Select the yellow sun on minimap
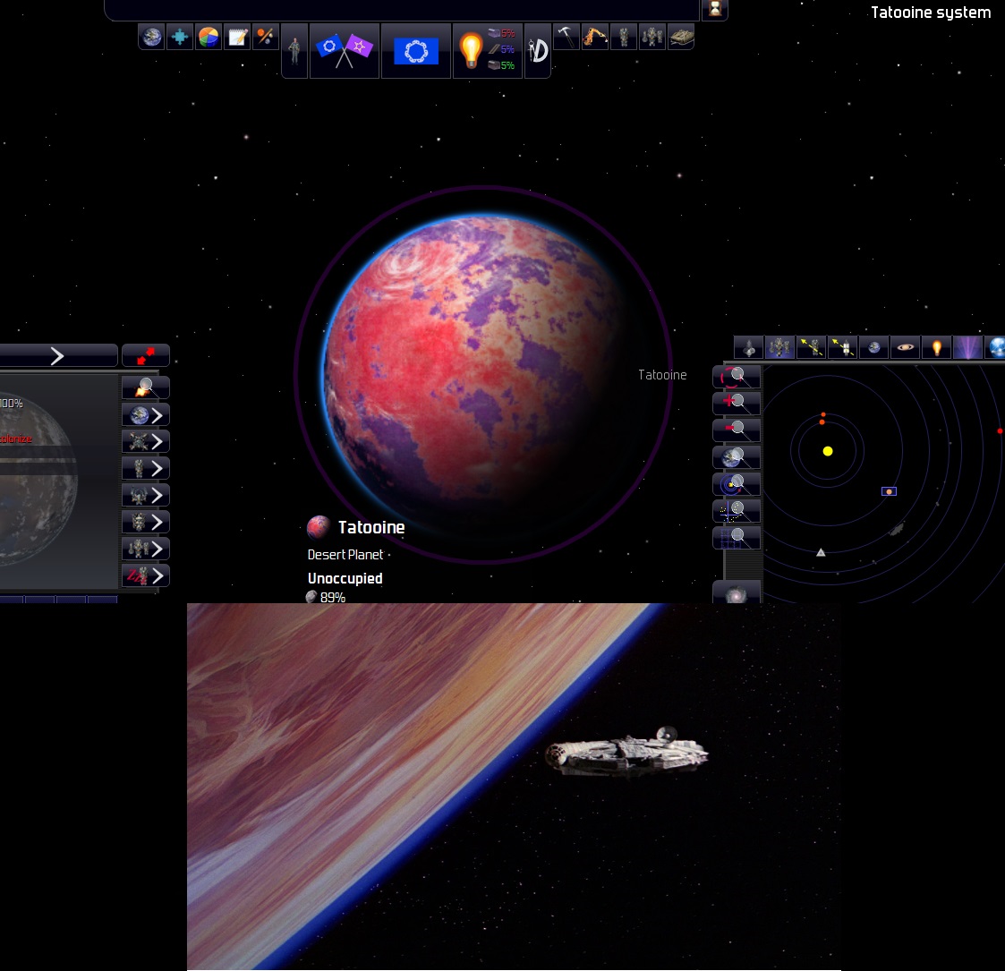 pos(828,451)
